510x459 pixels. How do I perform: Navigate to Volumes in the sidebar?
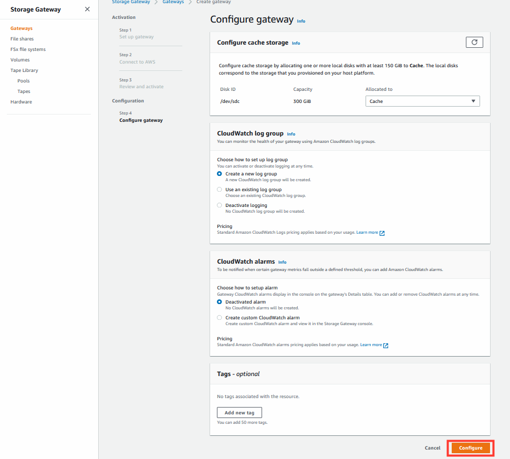click(x=20, y=60)
